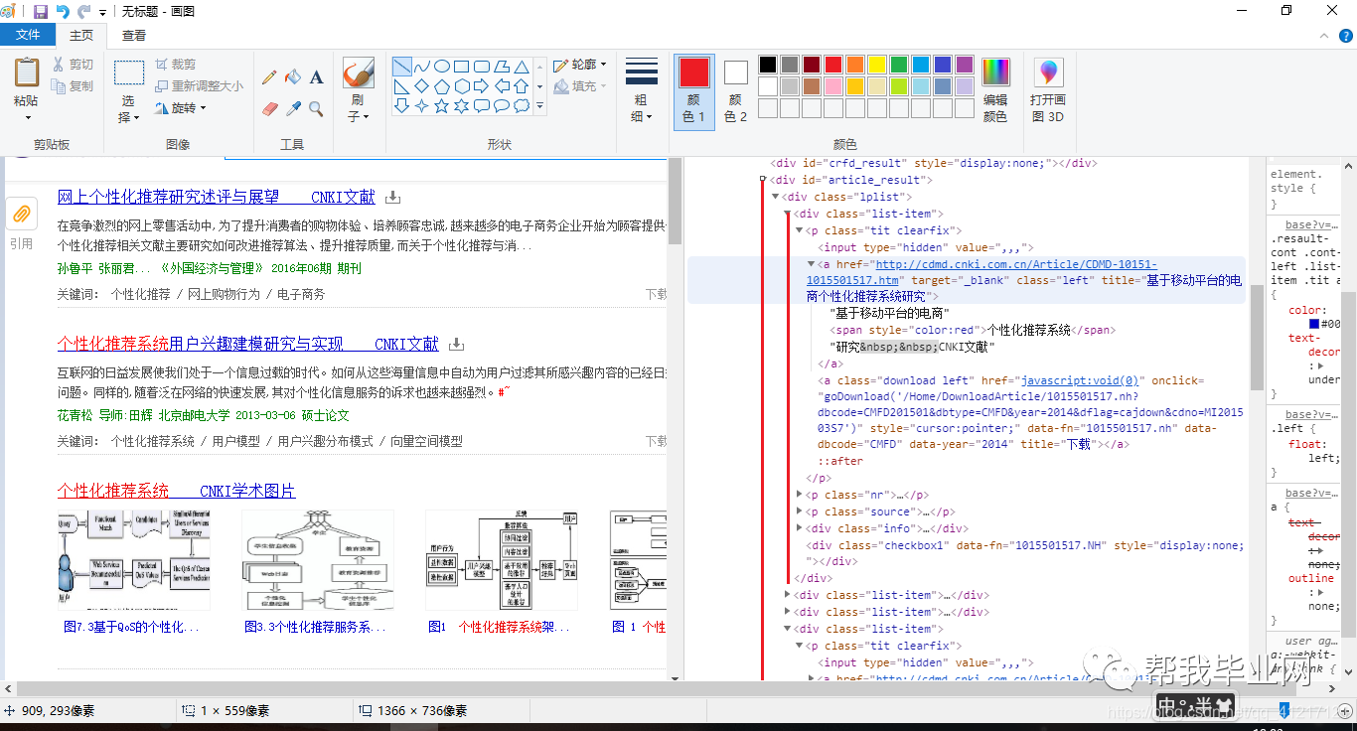This screenshot has height=731, width=1357.
Task: Select the Diamond shape
Action: click(422, 86)
